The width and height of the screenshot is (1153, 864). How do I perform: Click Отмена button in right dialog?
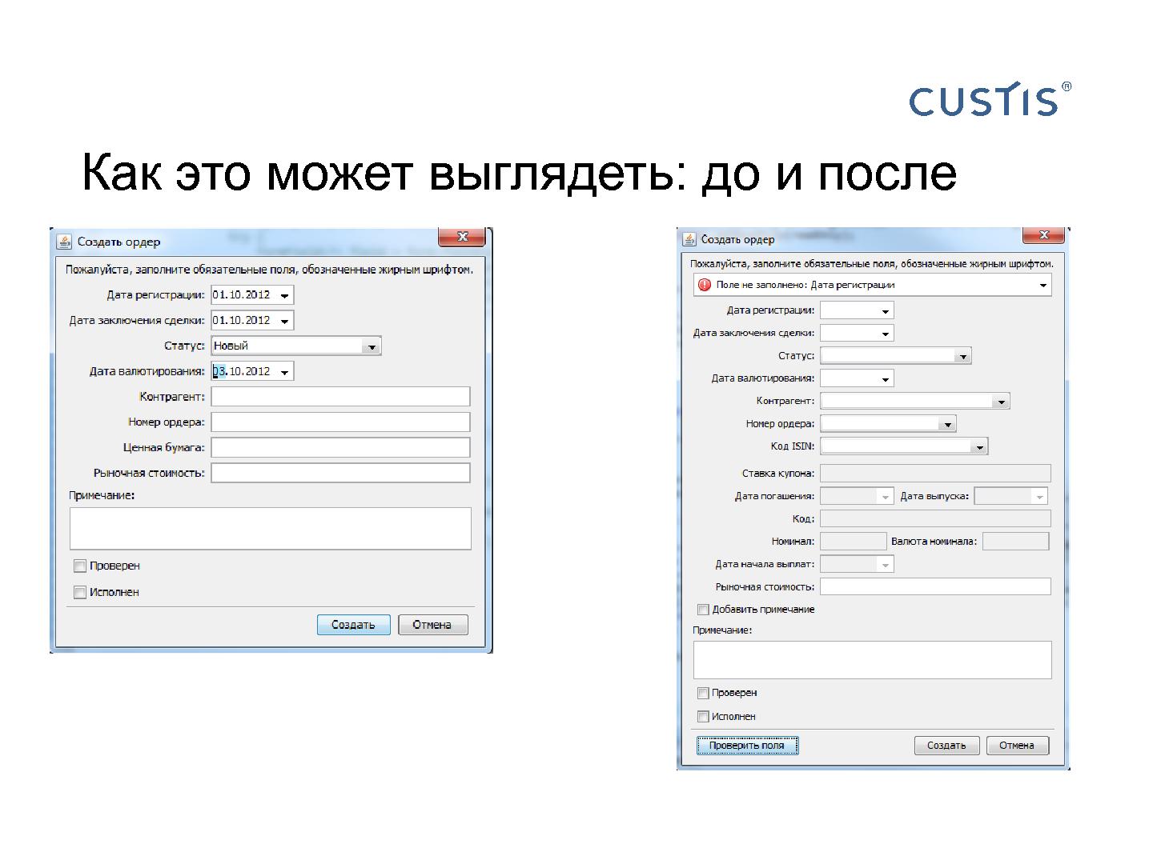pos(1017,746)
